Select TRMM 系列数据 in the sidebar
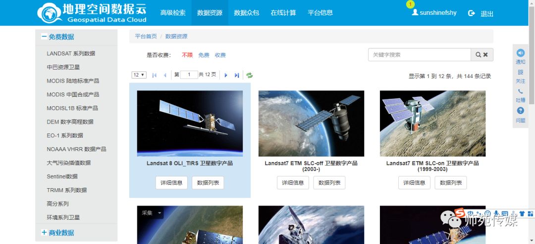 click(67, 190)
